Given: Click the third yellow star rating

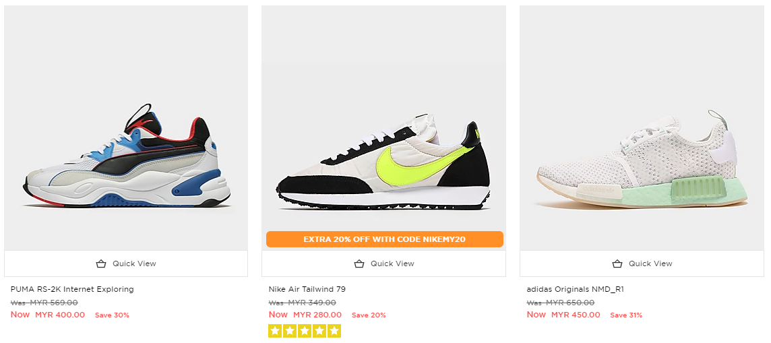Looking at the screenshot, I should pyautogui.click(x=305, y=331).
